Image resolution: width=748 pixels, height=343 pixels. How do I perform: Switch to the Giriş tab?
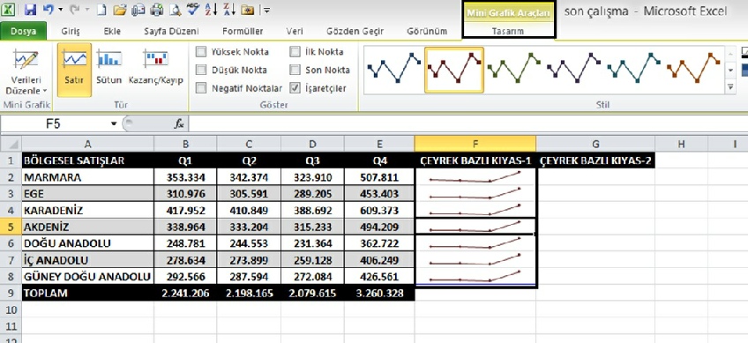[x=71, y=31]
